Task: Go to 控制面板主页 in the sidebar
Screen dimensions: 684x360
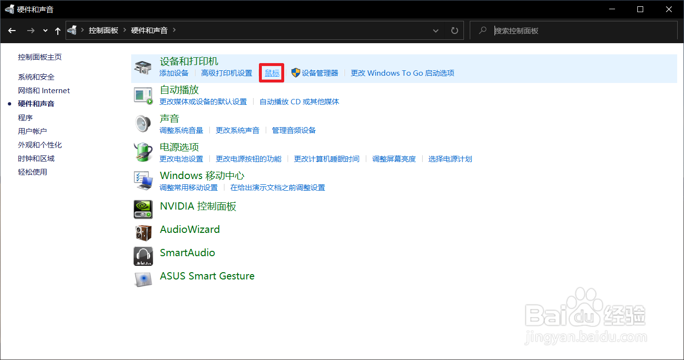Action: (x=40, y=57)
